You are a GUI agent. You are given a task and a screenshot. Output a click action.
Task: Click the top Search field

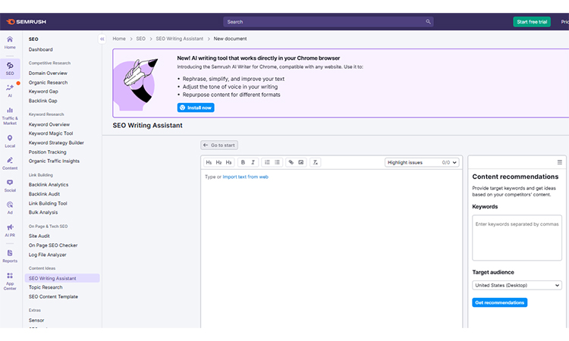click(x=328, y=22)
